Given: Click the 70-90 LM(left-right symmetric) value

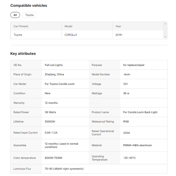Looking at the screenshot, I should click(64, 169).
